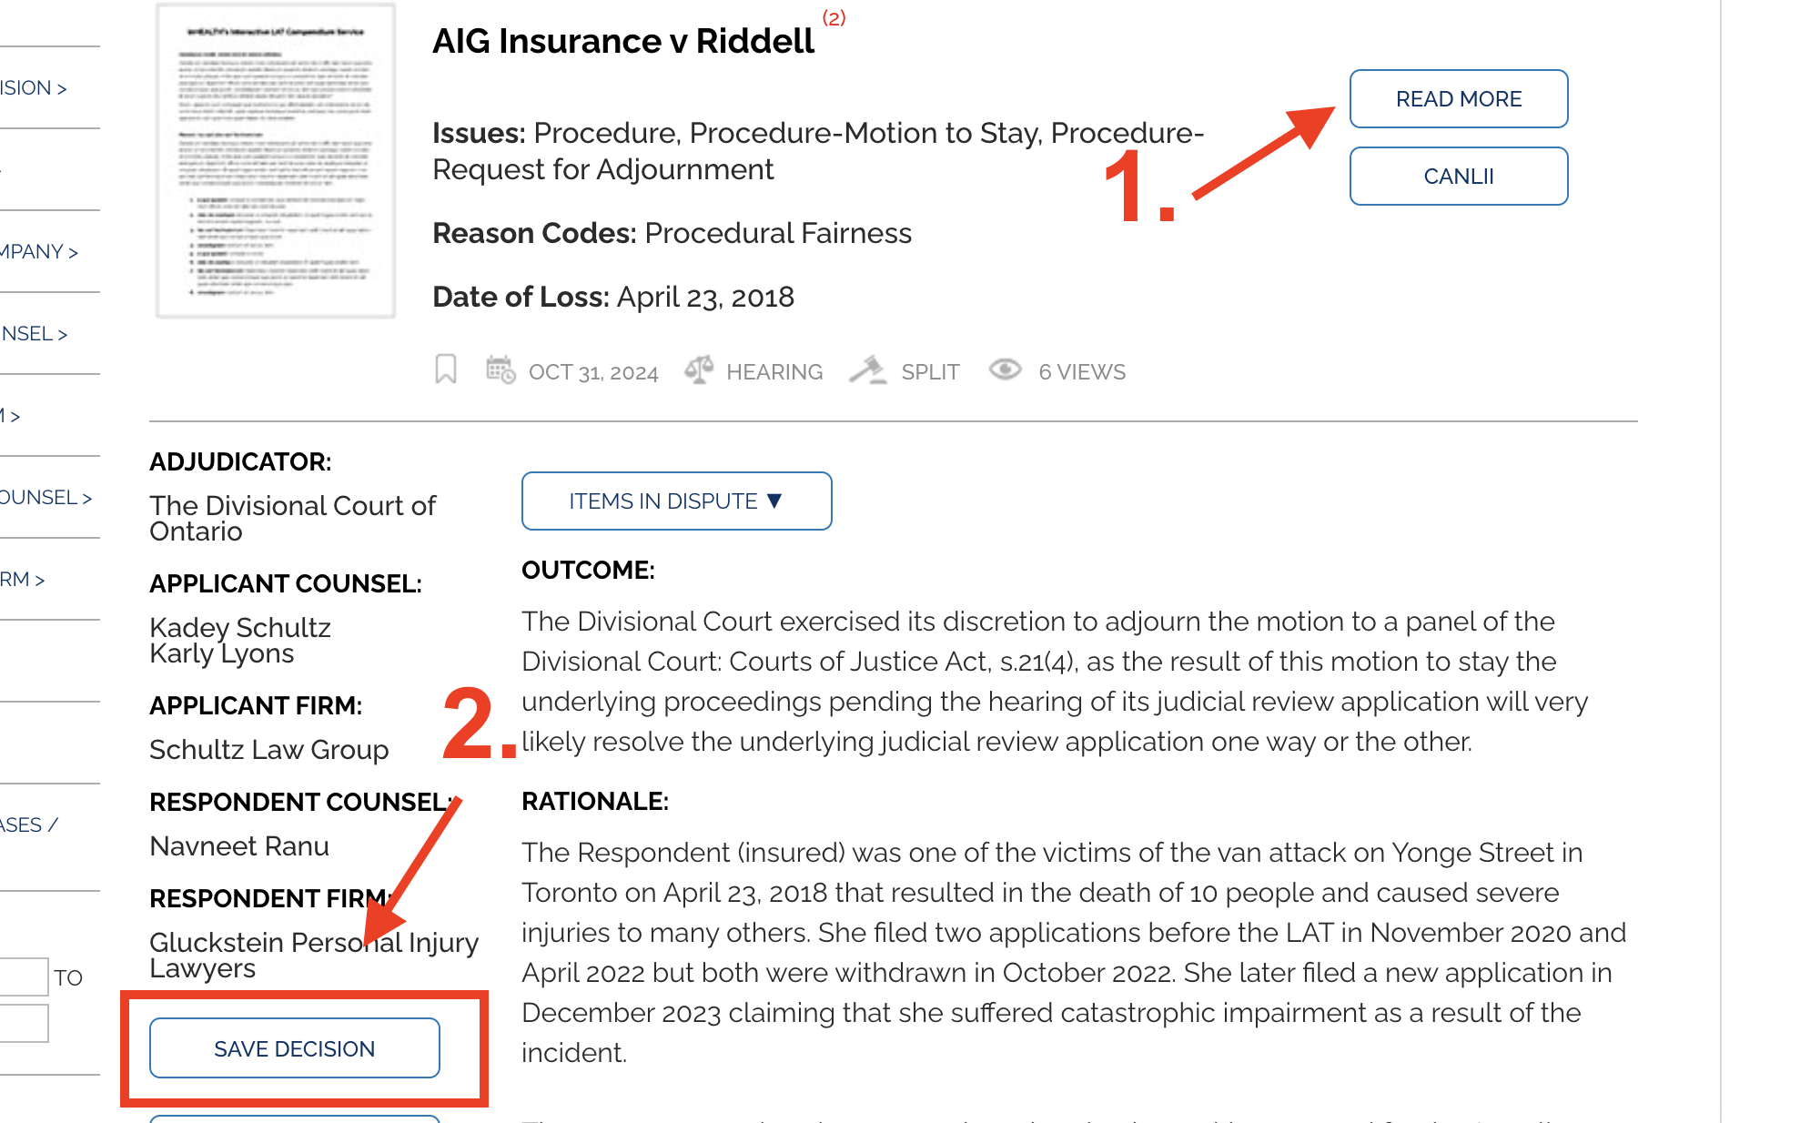Click the lower date range input field

(x=24, y=1023)
